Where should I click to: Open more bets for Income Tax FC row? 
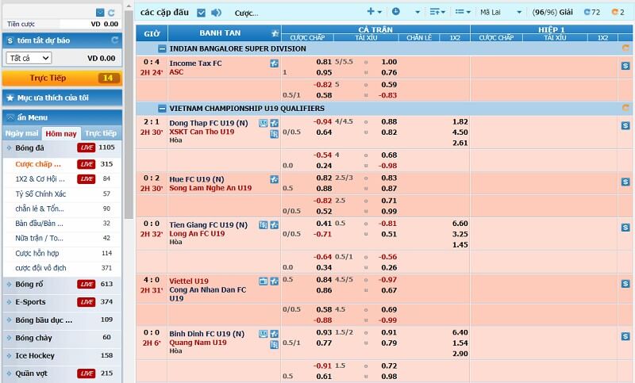[625, 66]
